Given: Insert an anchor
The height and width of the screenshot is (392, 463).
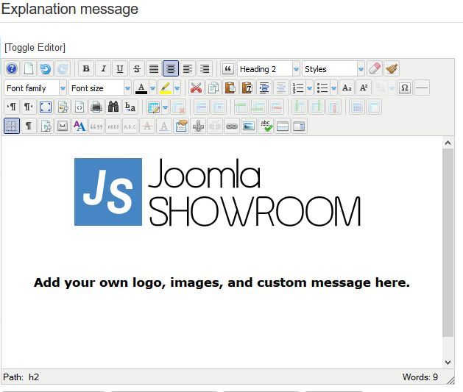Looking at the screenshot, I should (x=198, y=126).
